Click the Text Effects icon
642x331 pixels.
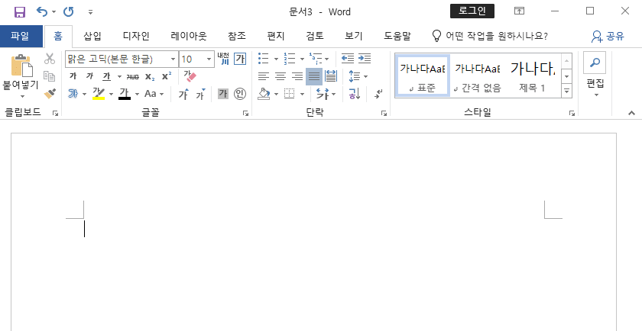click(x=73, y=94)
